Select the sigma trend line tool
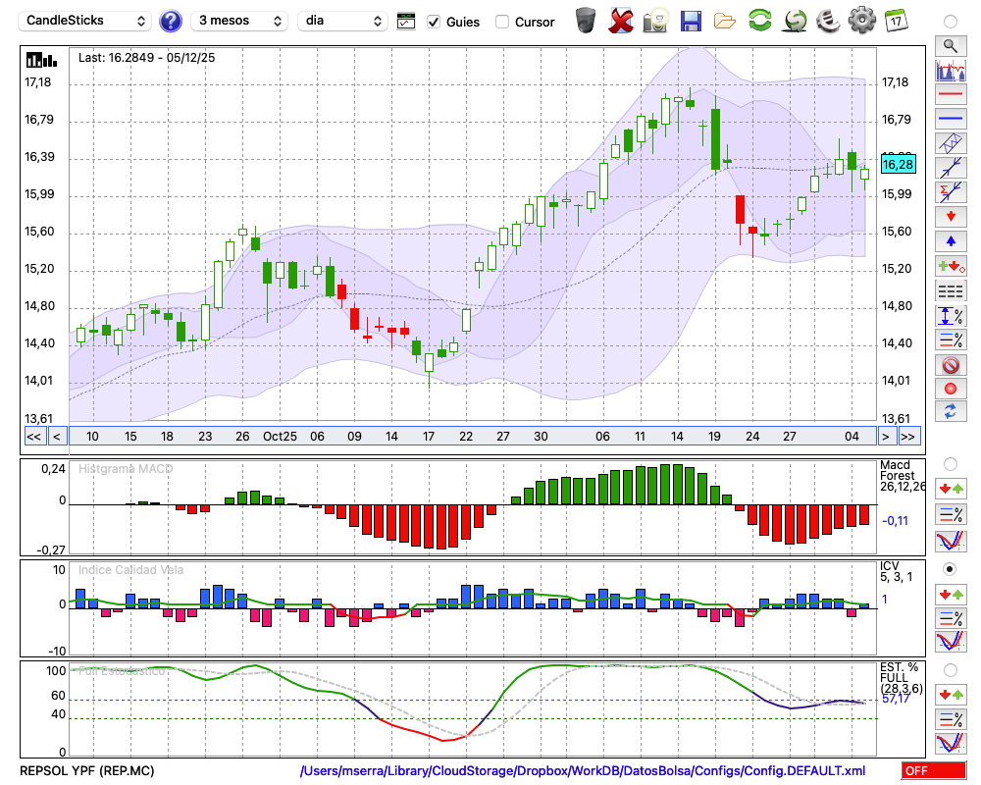Screen dimensions: 981x785 pyautogui.click(x=951, y=192)
